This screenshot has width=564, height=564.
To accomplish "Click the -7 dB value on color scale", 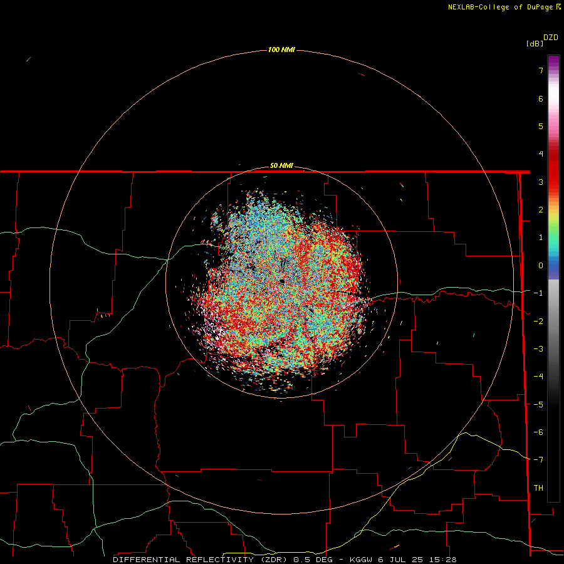I will tap(538, 460).
